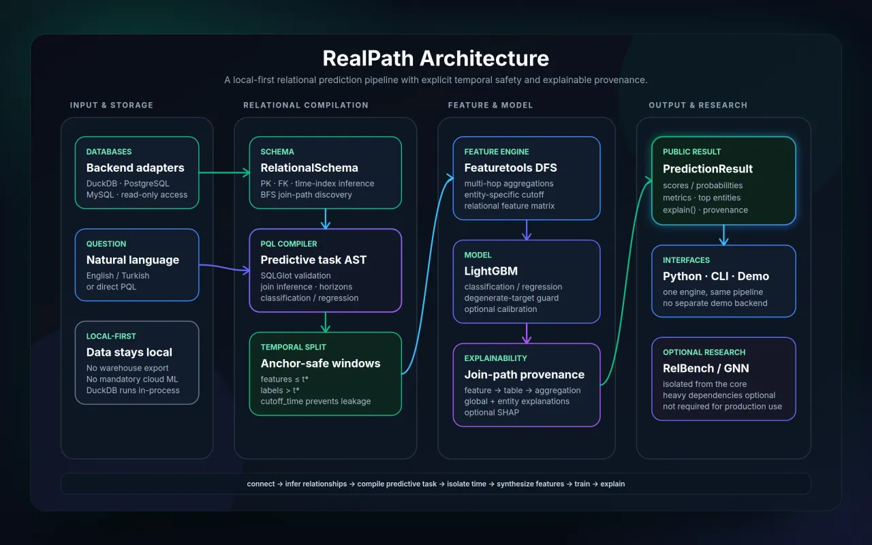Image resolution: width=872 pixels, height=545 pixels.
Task: Click 'MySQL · read-only access' text
Action: [x=137, y=194]
